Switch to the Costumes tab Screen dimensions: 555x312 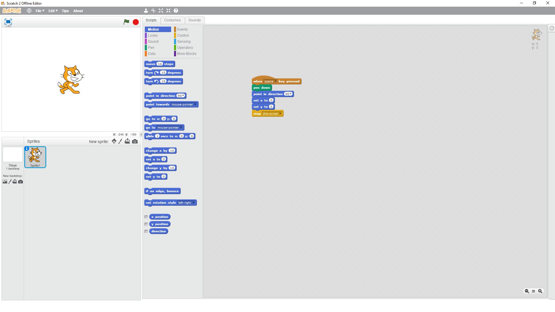click(x=172, y=20)
